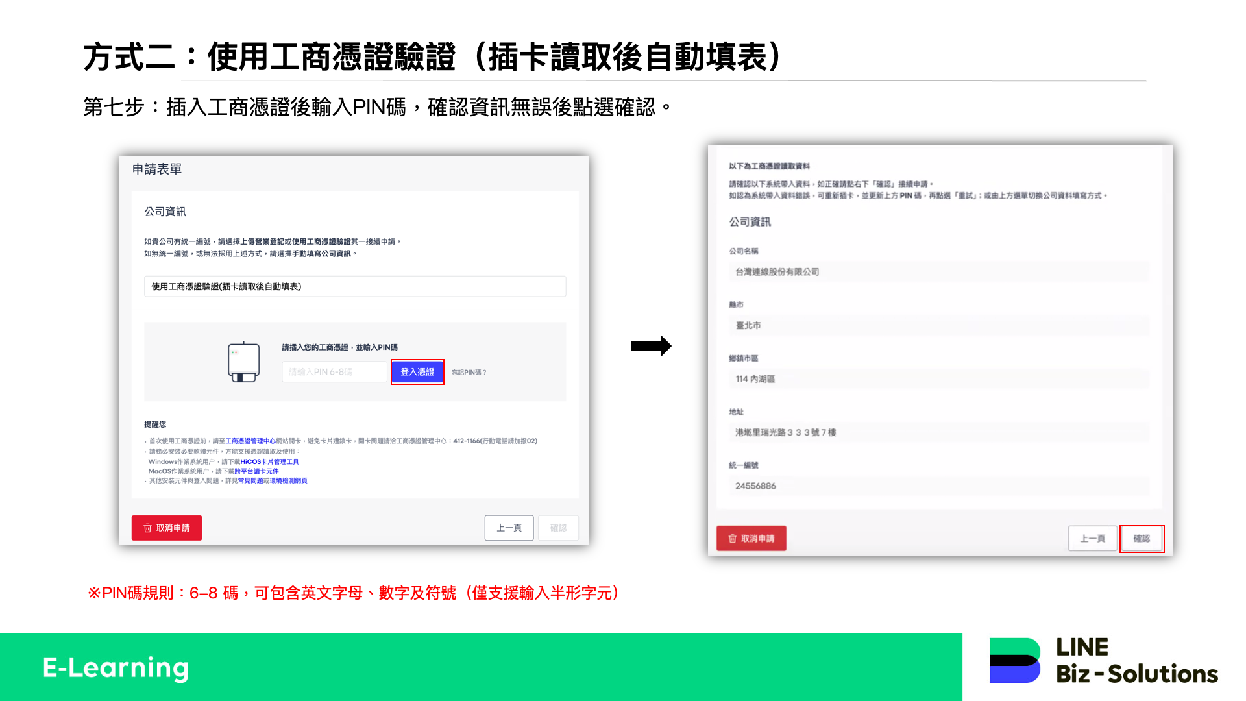
Task: Open the 環境檢測網頁 link
Action: tap(289, 481)
